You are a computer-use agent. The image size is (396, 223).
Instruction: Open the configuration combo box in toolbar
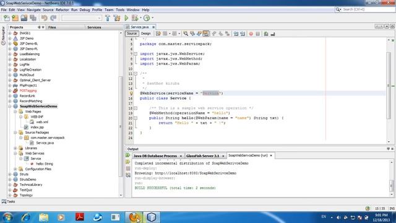(x=82, y=18)
